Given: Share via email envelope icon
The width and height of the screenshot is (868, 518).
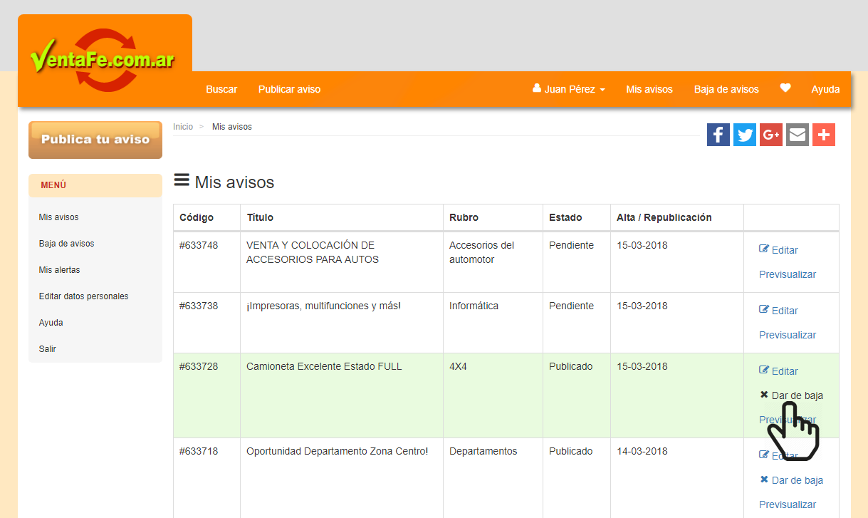Looking at the screenshot, I should tap(798, 135).
